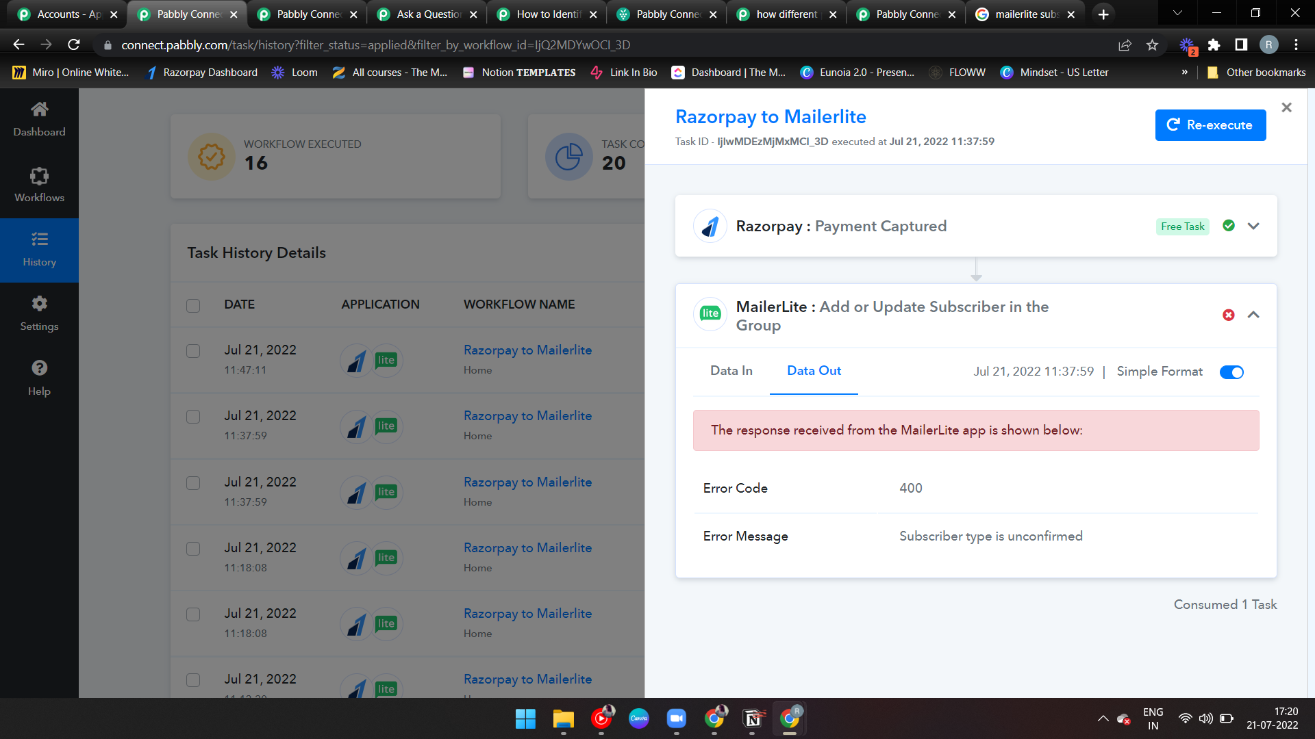Go back in browser history
Viewport: 1315px width, 739px height.
(18, 44)
